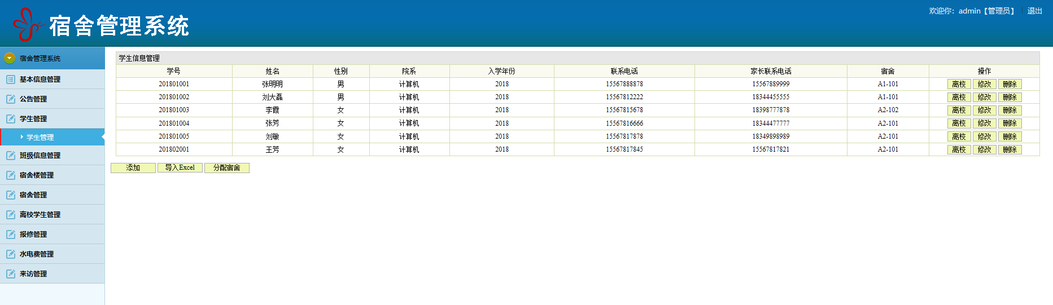
Task: Select the highlighted 学生管理 submenu item
Action: pos(52,137)
